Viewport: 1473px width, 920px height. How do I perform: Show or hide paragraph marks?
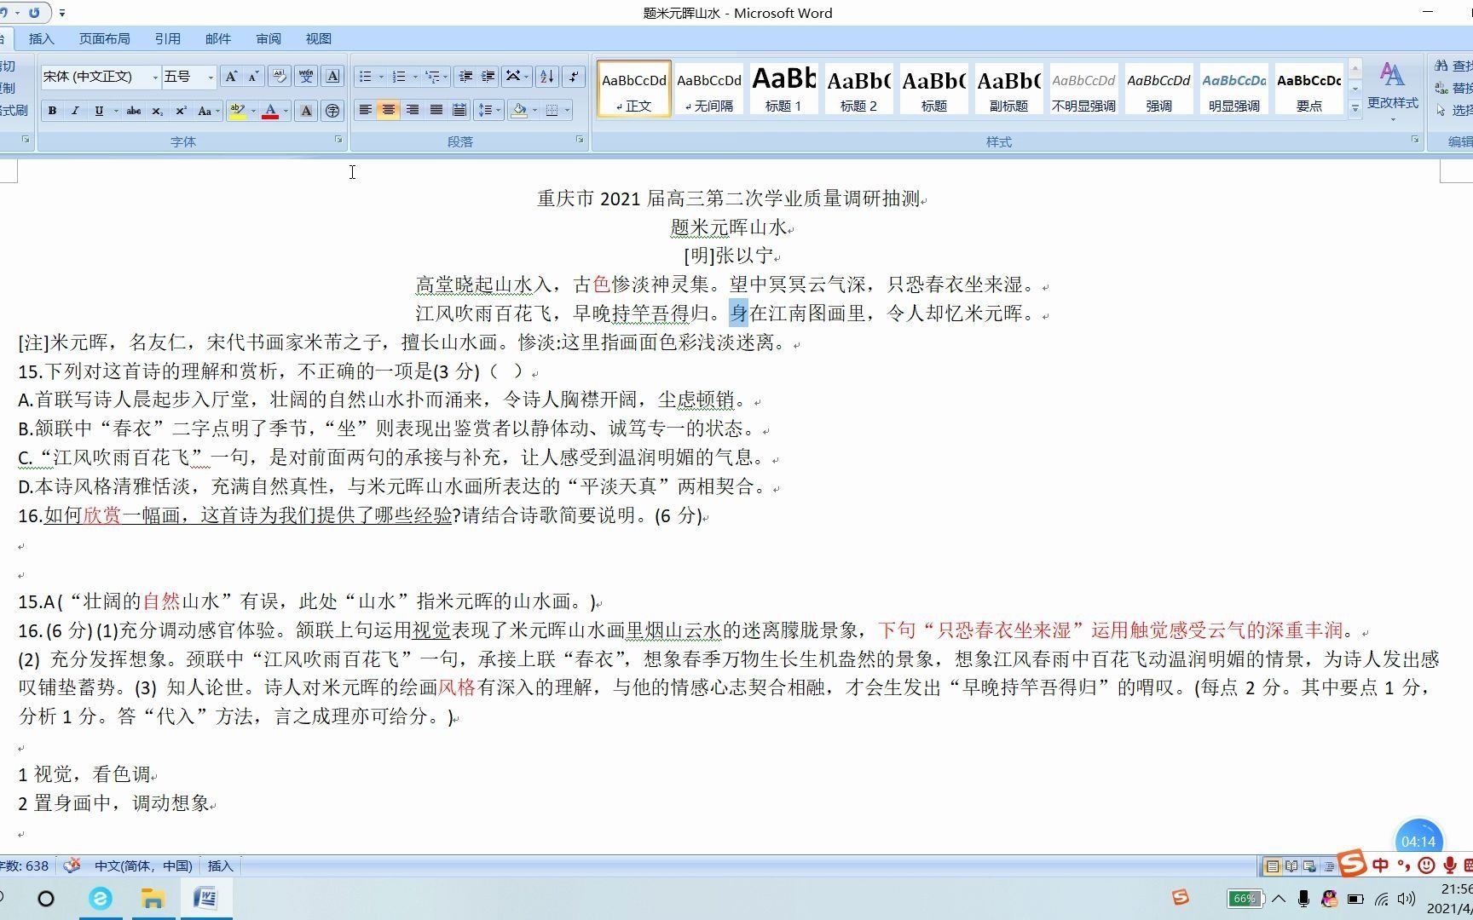575,77
